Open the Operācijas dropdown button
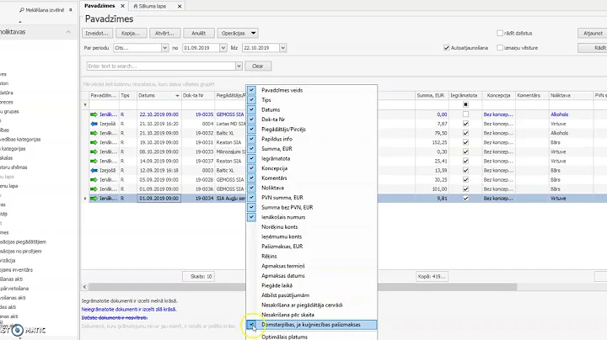Viewport: 607px width, 340px height. 238,33
